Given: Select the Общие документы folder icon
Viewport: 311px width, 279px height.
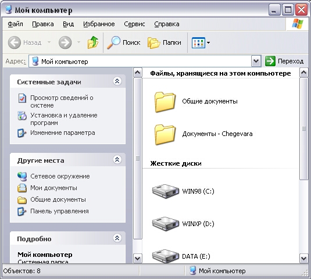Looking at the screenshot, I should 165,102.
